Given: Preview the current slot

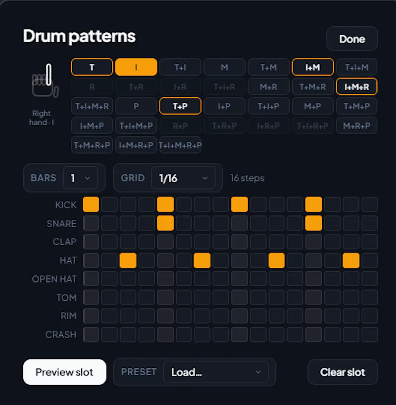Looking at the screenshot, I should click(x=64, y=372).
